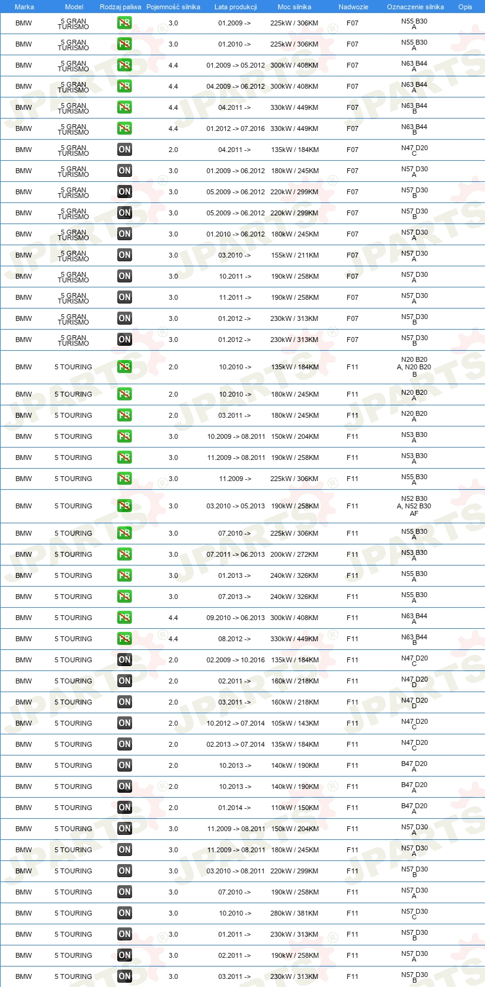Click the "155kW / 211KM" power cell
This screenshot has height=987, width=485.
click(295, 255)
